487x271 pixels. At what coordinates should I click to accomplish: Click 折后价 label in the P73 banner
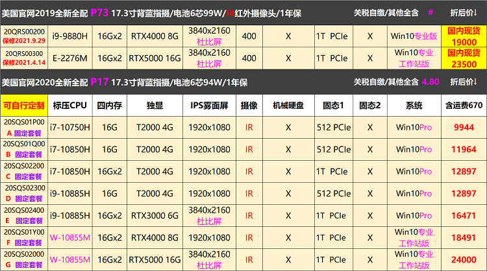click(x=464, y=13)
